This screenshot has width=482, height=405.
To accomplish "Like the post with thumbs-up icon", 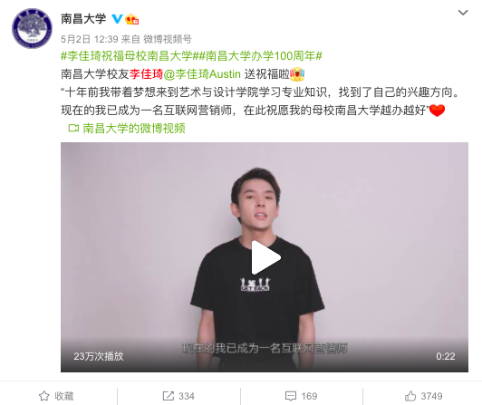I will [x=410, y=396].
